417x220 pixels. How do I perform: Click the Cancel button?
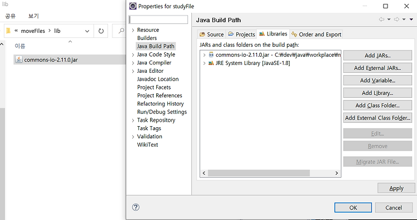coord(394,208)
